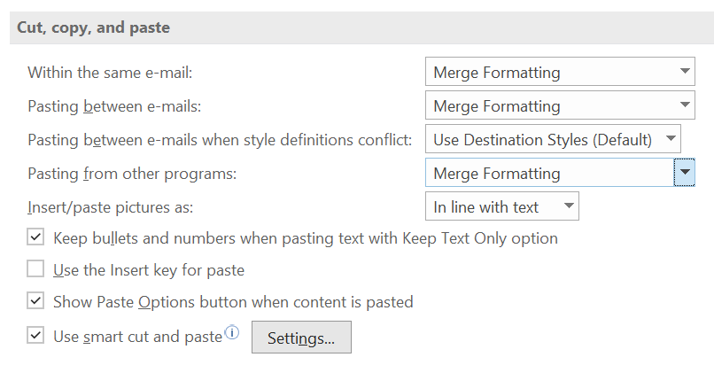Image resolution: width=714 pixels, height=365 pixels.
Task: Toggle the "Use smart cut and paste" checkbox
Action: 35,336
